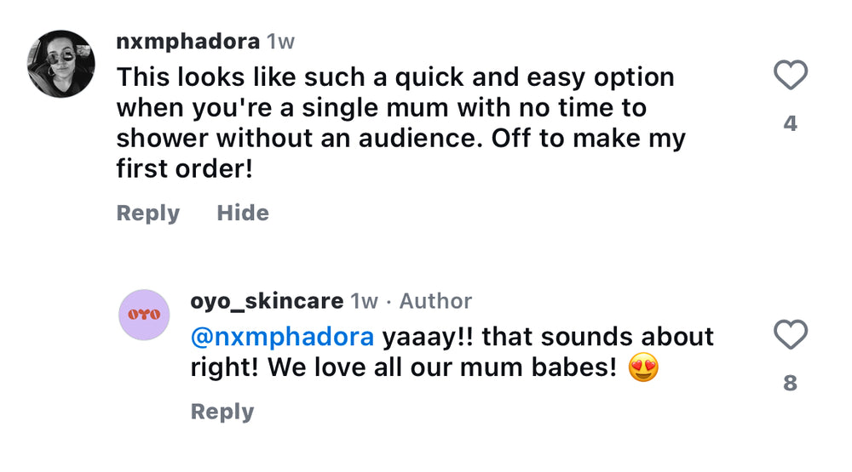Visit the oyo_skincare username link
Viewport: 852px width, 472px height.
click(x=267, y=301)
